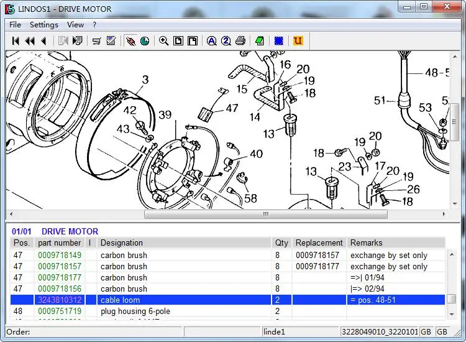Image resolution: width=466 pixels, height=342 pixels.
Task: Add part to order with shopping cart icon
Action: 96,41
